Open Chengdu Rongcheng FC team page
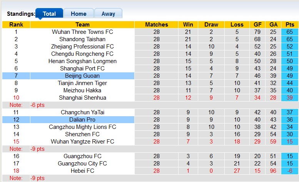The width and height of the screenshot is (299, 182). pos(82,54)
